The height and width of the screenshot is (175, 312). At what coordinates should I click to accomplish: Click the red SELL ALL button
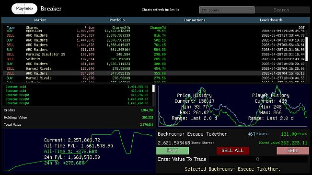[232, 151]
